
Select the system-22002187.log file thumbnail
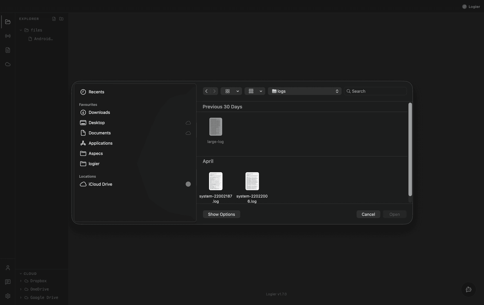tap(216, 181)
